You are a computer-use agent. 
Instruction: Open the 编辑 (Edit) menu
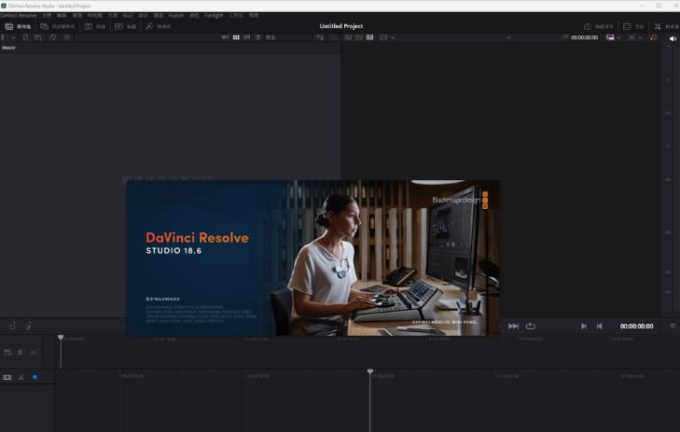(62, 15)
